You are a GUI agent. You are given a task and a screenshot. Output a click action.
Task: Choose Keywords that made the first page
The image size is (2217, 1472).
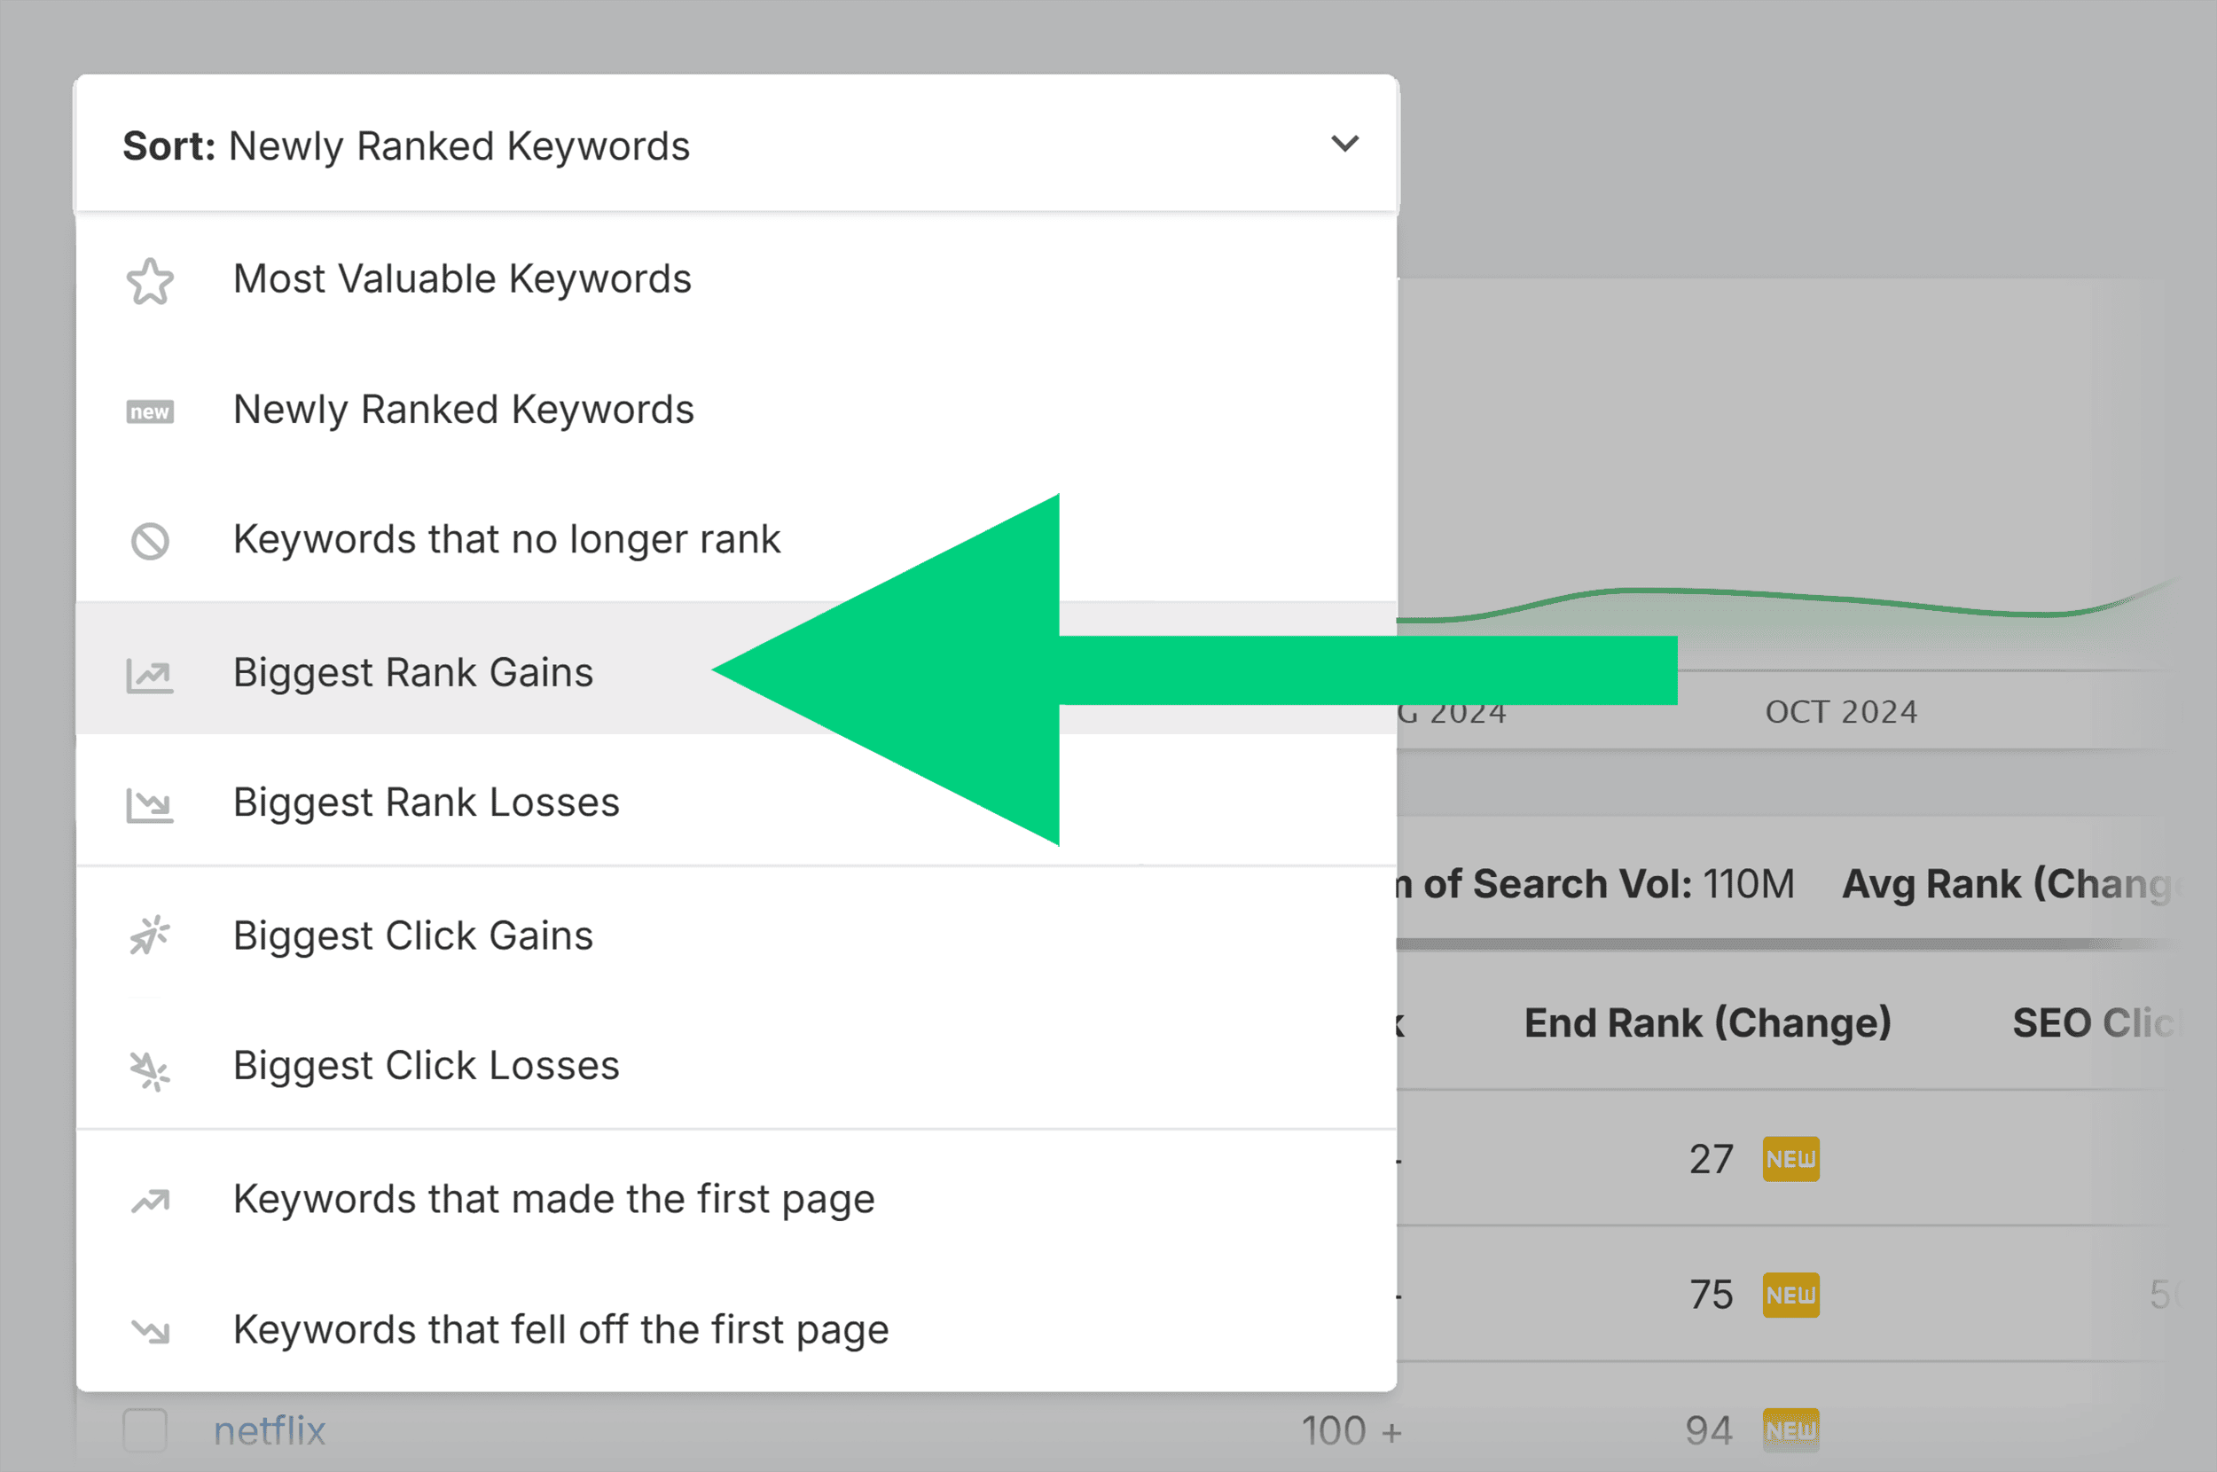[736, 1199]
